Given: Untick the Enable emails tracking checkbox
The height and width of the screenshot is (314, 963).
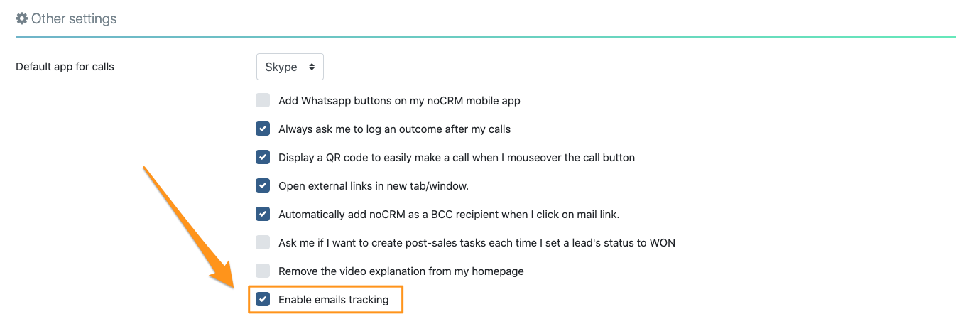Looking at the screenshot, I should click(x=263, y=299).
